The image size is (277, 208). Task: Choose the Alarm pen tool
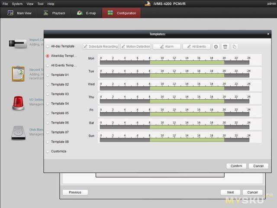167,46
